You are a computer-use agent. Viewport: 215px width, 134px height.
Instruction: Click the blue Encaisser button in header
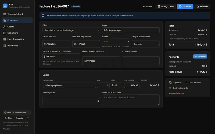pos(185,6)
